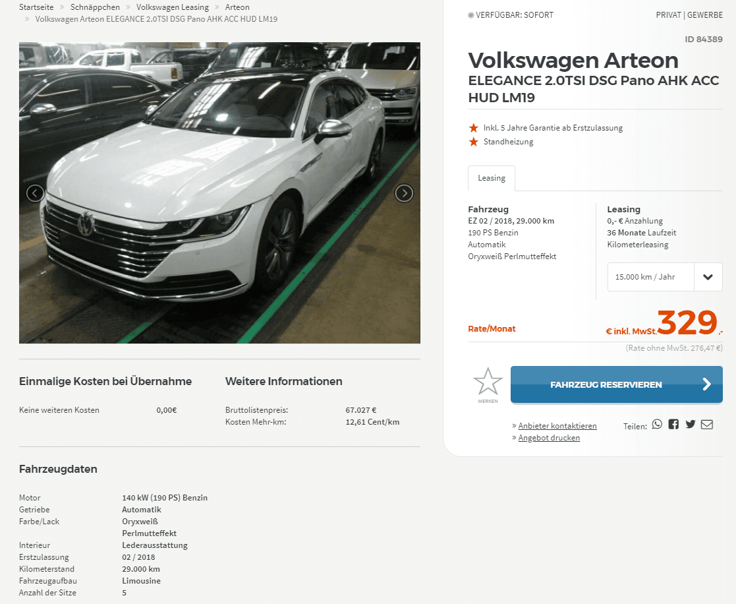Click the Kilometerstand value 29.000 km
736x604 pixels.
point(141,569)
